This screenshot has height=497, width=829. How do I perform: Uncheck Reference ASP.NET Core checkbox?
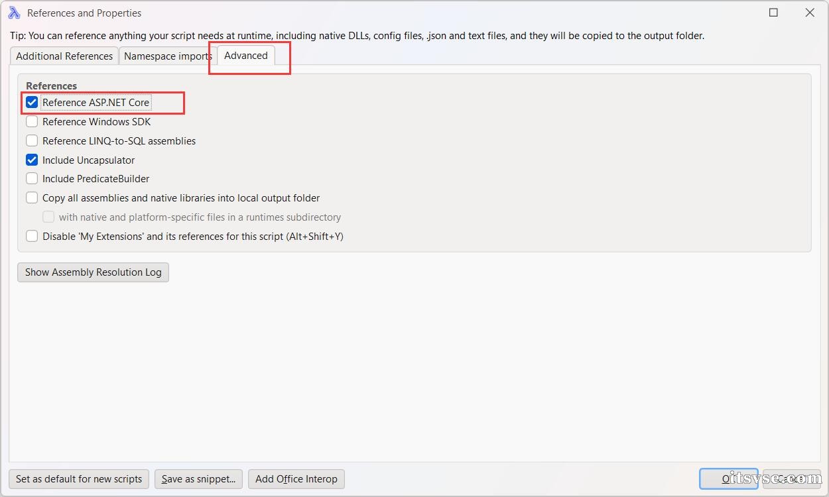[x=32, y=103]
